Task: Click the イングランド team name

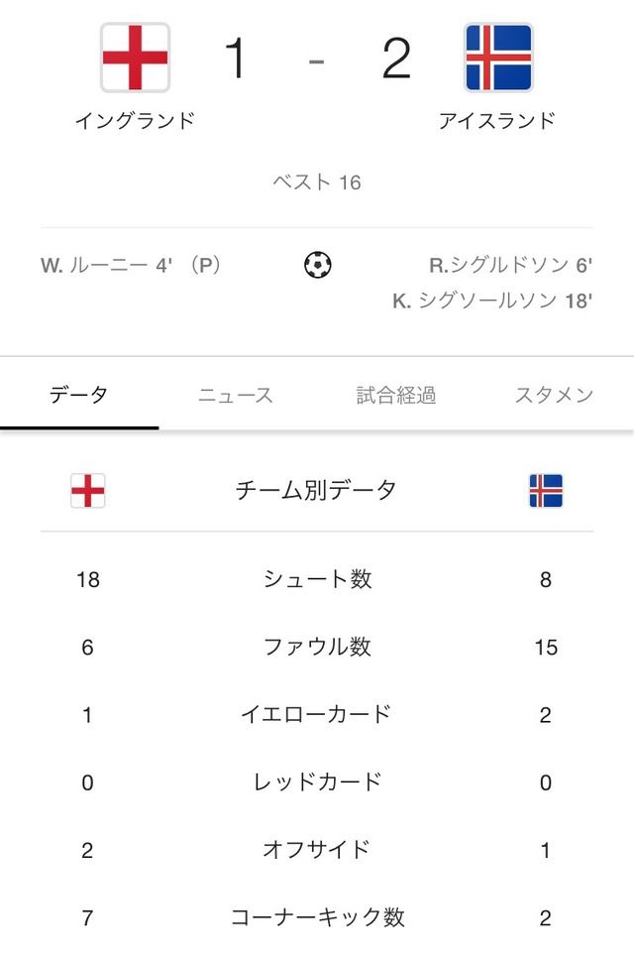Action: [135, 120]
